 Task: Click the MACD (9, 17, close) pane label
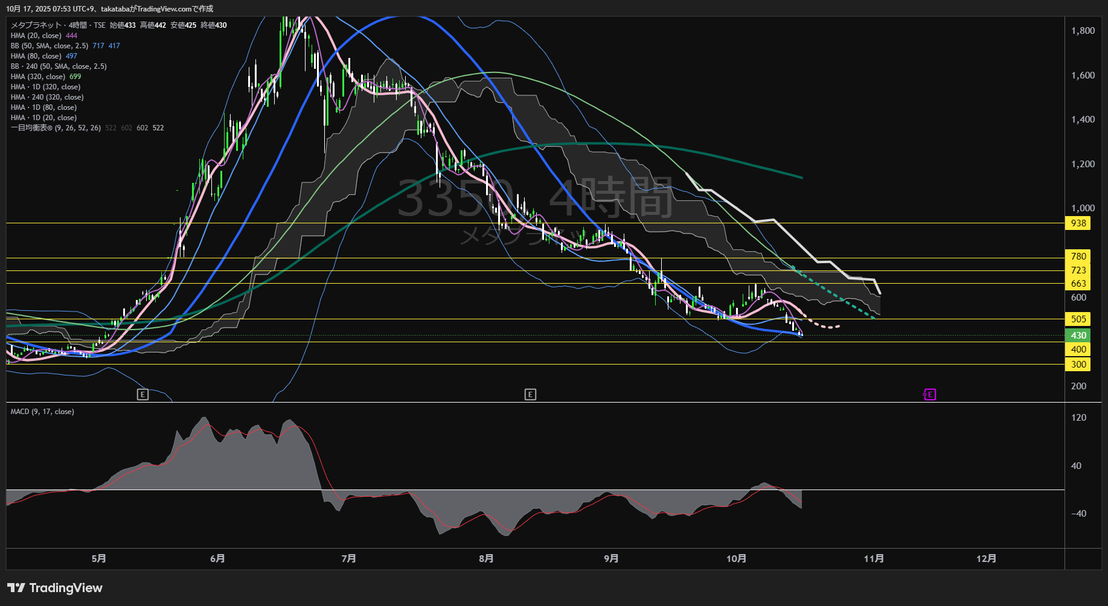[42, 412]
